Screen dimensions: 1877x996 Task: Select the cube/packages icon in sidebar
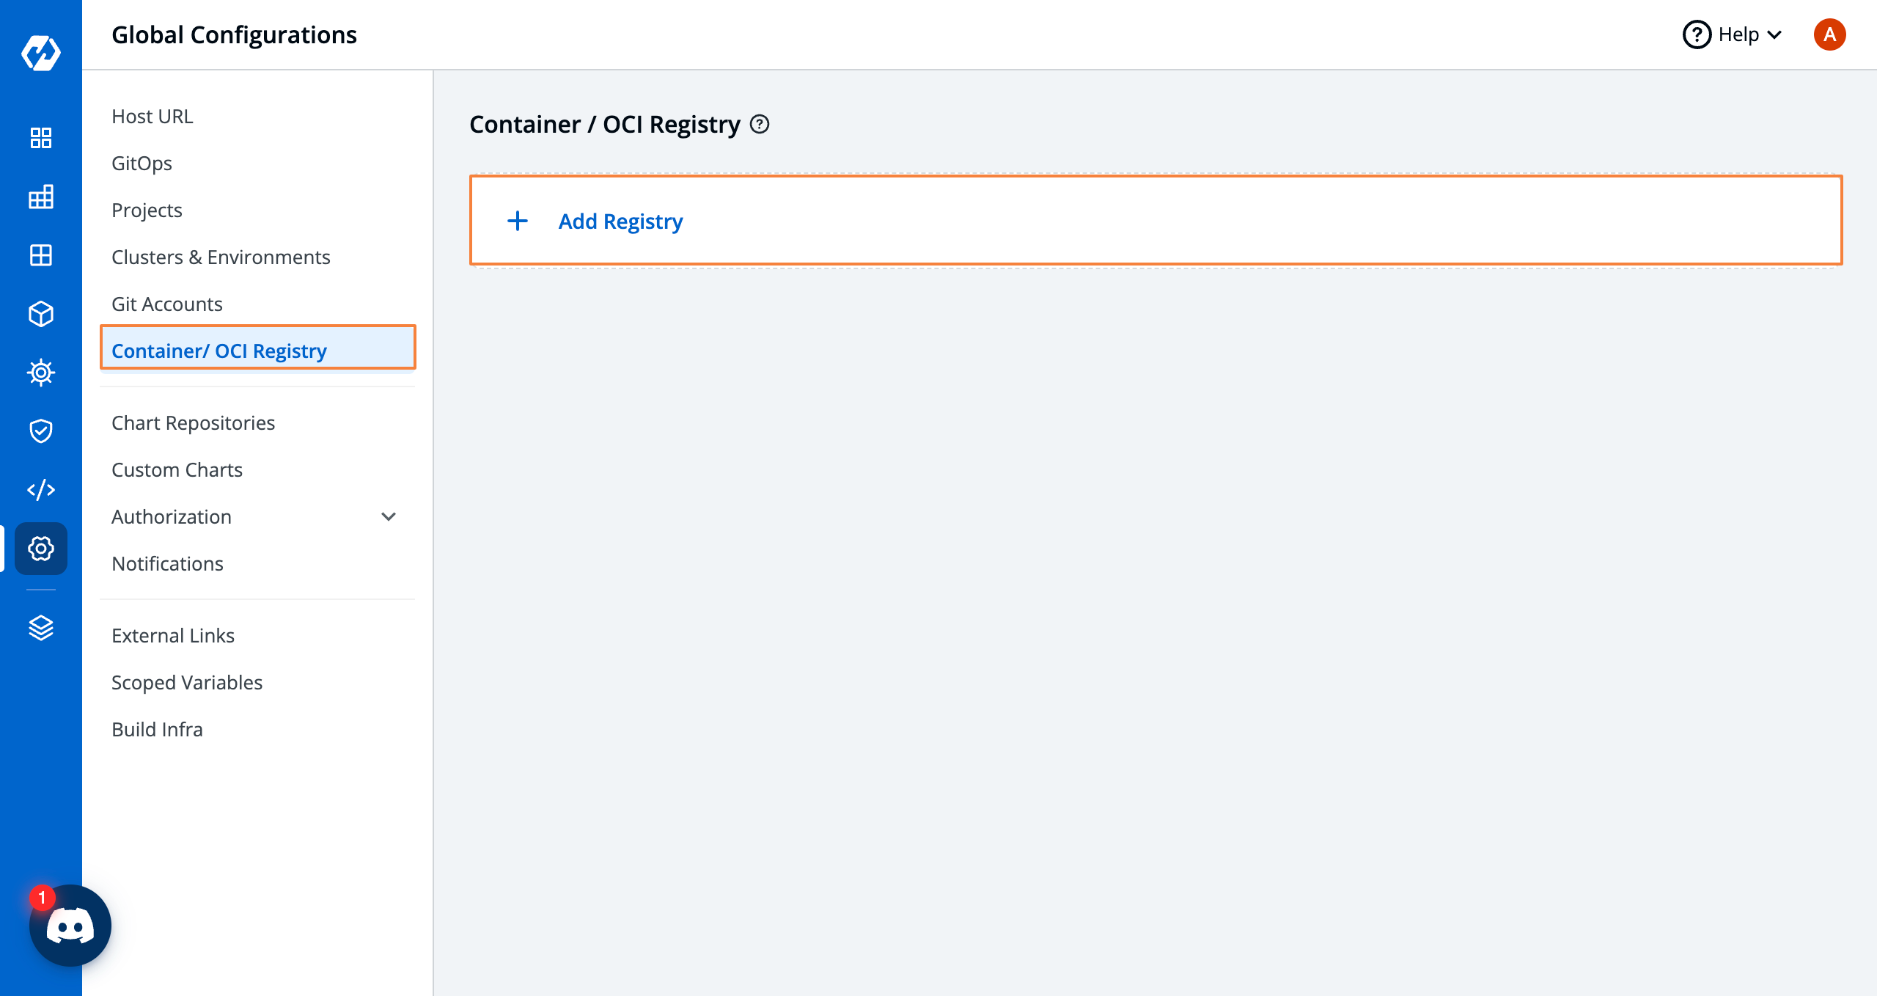pyautogui.click(x=41, y=314)
